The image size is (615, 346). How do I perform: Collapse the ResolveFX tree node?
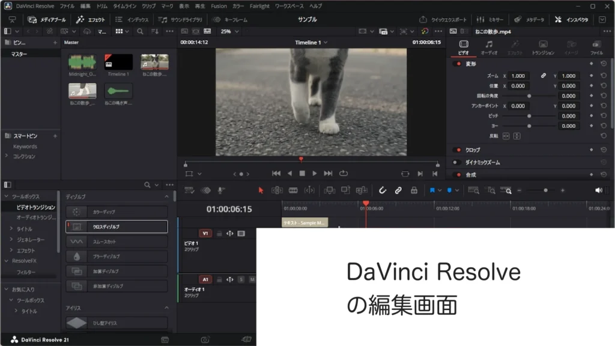coord(6,261)
